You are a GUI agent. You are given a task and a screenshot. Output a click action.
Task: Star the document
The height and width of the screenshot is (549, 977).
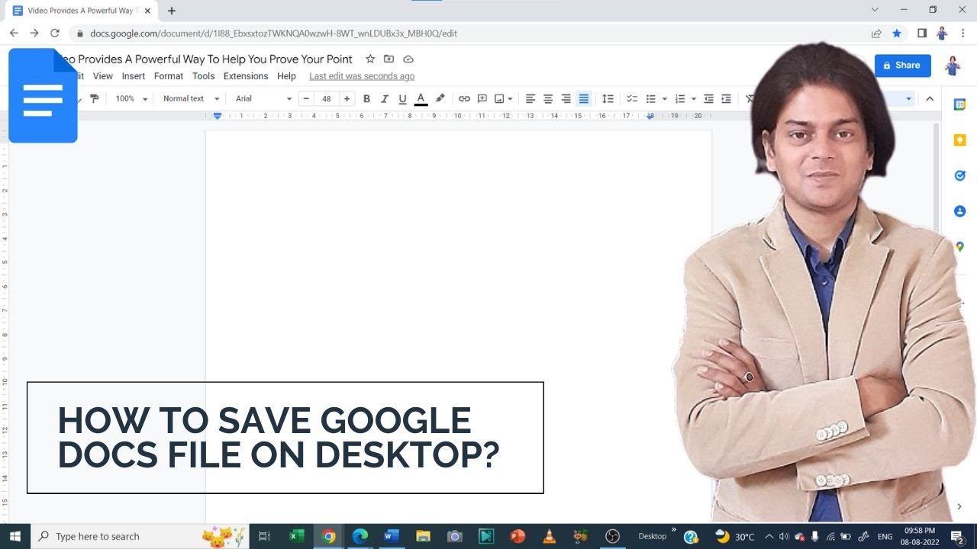370,59
